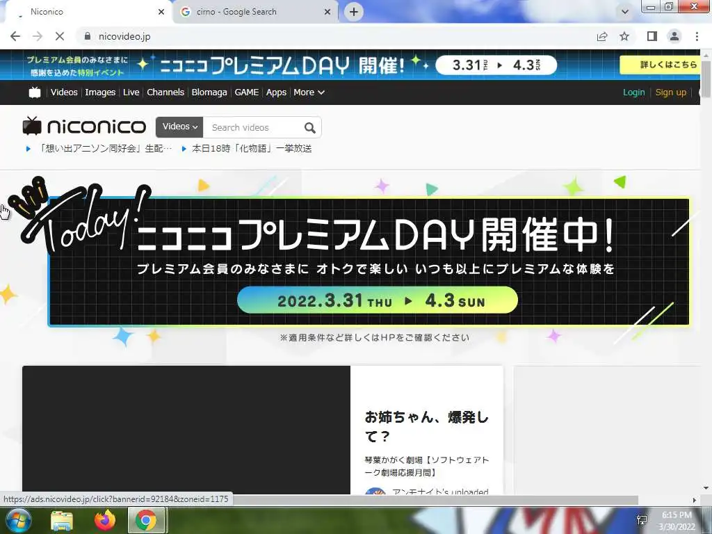Screen dimensions: 712x534
Task: Stop loading the page
Action: (x=60, y=36)
